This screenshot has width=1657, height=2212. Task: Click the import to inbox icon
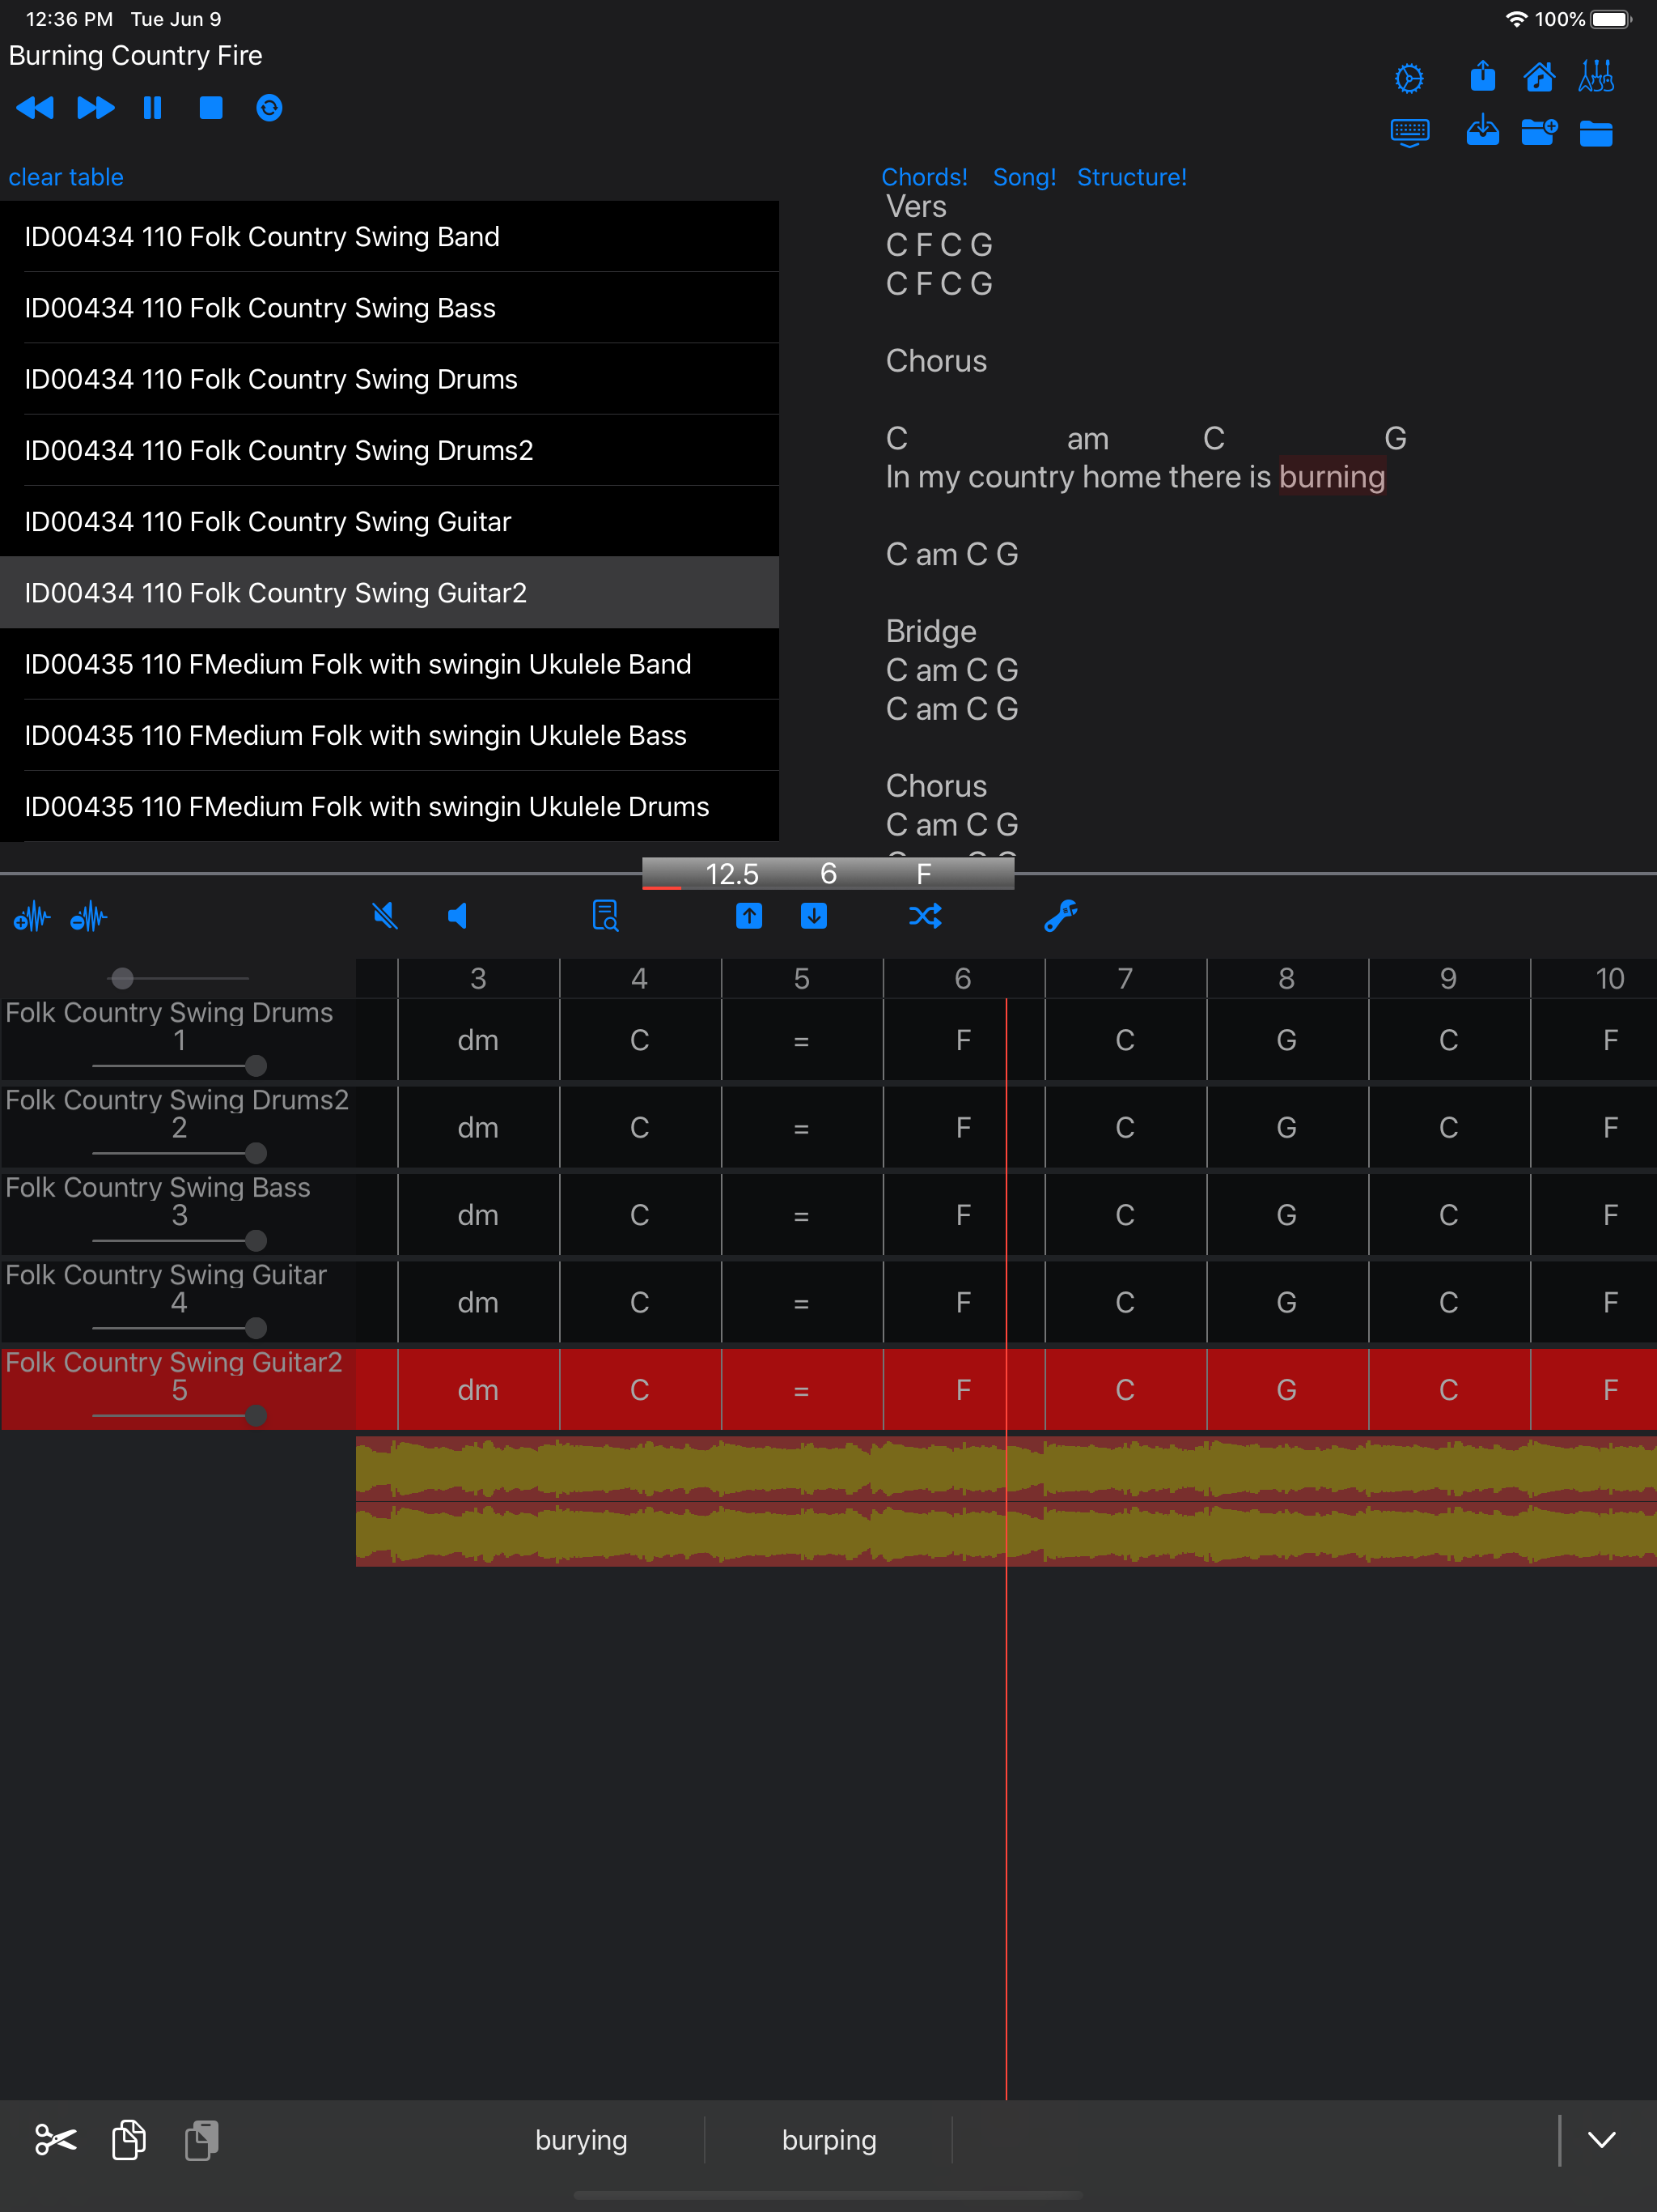pos(1482,132)
